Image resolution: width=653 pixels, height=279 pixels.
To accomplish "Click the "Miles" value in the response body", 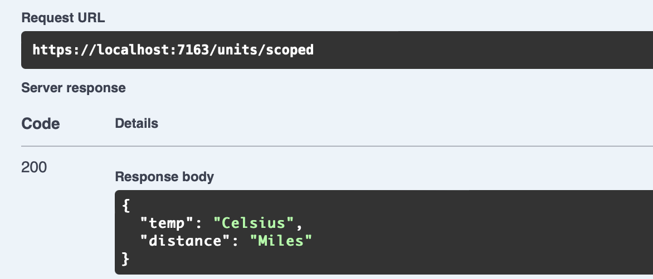I will [281, 241].
